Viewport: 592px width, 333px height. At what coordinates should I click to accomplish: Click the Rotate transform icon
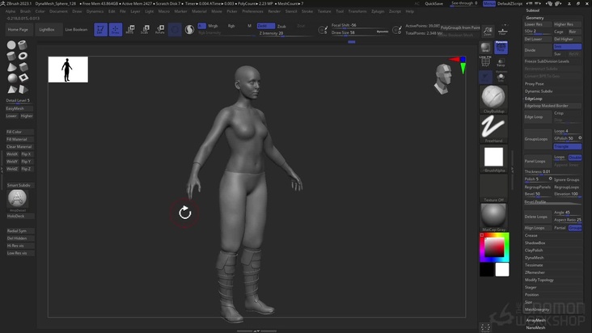[160, 30]
